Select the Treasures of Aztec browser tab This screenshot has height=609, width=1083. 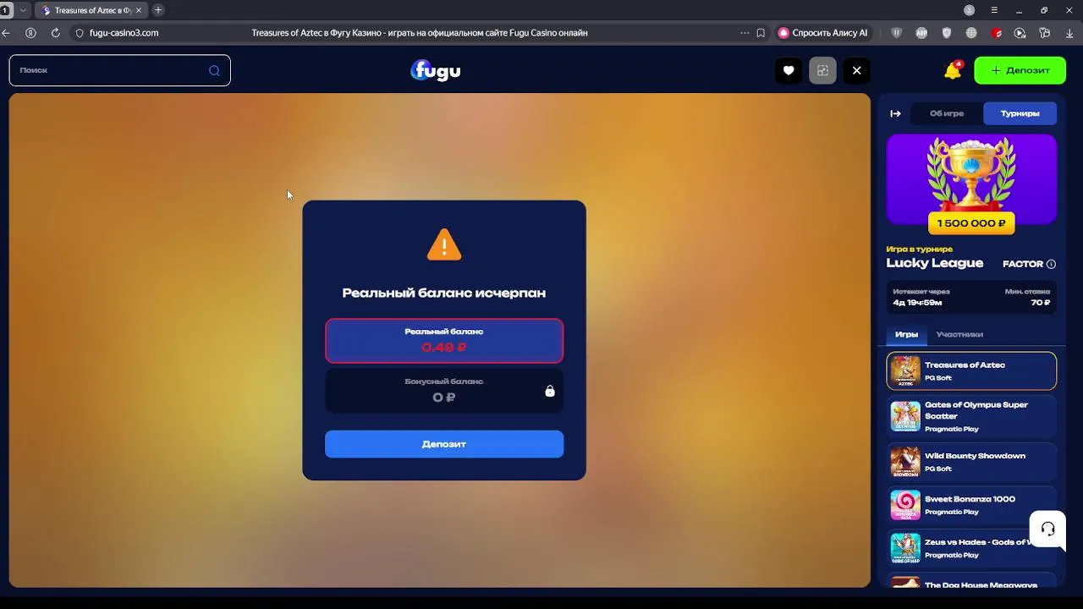coord(91,10)
